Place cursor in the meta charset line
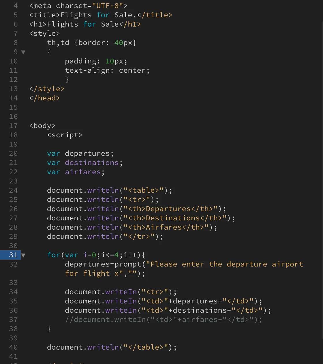 [78, 6]
